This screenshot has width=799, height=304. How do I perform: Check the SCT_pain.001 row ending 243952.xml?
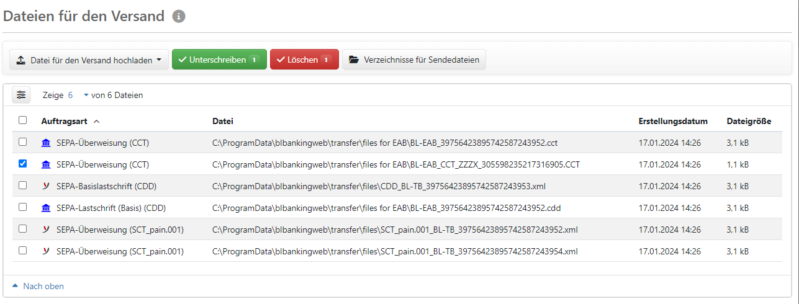click(x=23, y=229)
